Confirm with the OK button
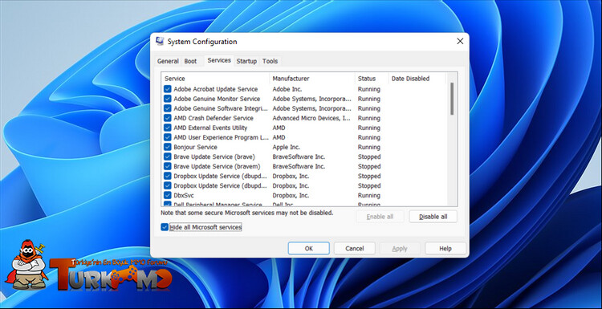The width and height of the screenshot is (602, 309). point(309,248)
